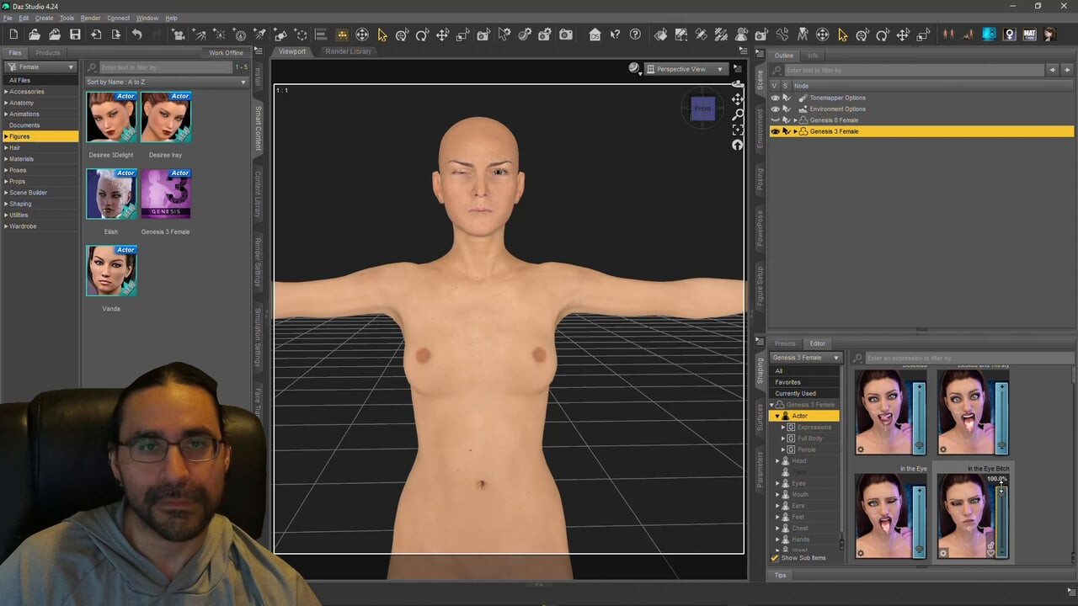Screen dimensions: 1078x606
Task: Open the Perspective View dropdown
Action: click(x=685, y=69)
